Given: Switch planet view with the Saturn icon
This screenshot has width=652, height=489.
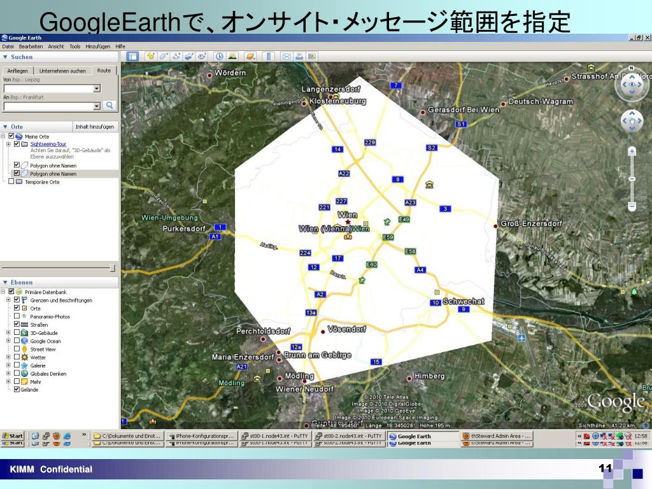Looking at the screenshot, I should coord(250,56).
